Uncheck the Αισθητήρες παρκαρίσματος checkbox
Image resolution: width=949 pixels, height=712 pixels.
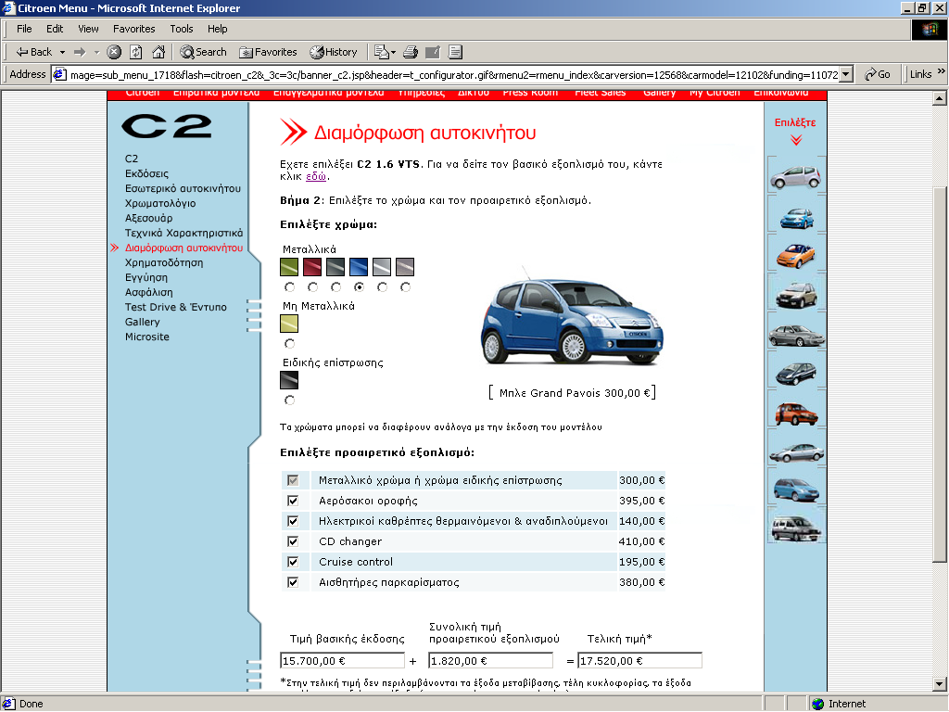[293, 582]
